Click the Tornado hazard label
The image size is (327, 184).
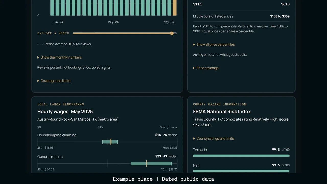(x=200, y=150)
